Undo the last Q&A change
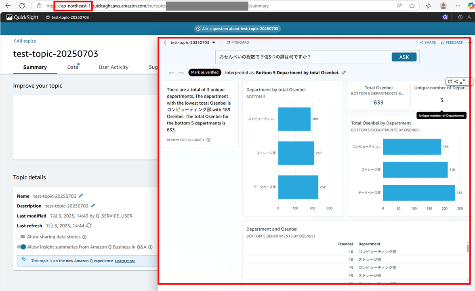475x291 pixels. 172,73
